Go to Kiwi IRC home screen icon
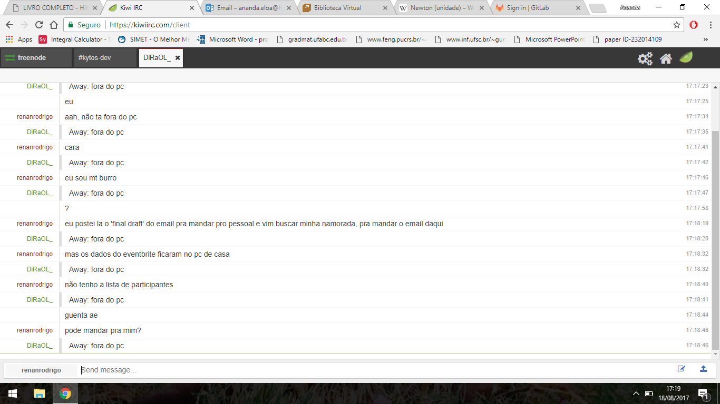This screenshot has width=720, height=404. [x=666, y=58]
